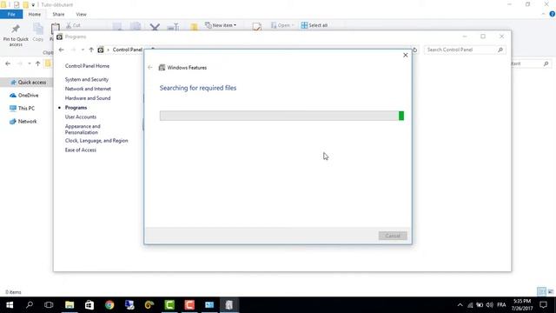Image resolution: width=556 pixels, height=313 pixels.
Task: Open Control Panel Home link
Action: (x=87, y=66)
